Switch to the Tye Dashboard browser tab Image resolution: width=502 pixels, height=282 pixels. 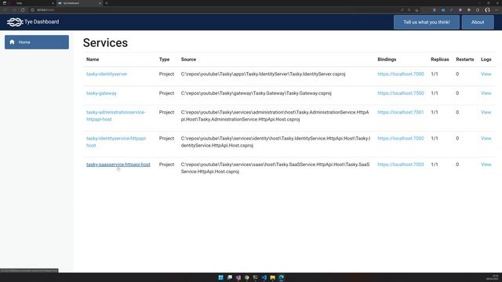(79, 3)
